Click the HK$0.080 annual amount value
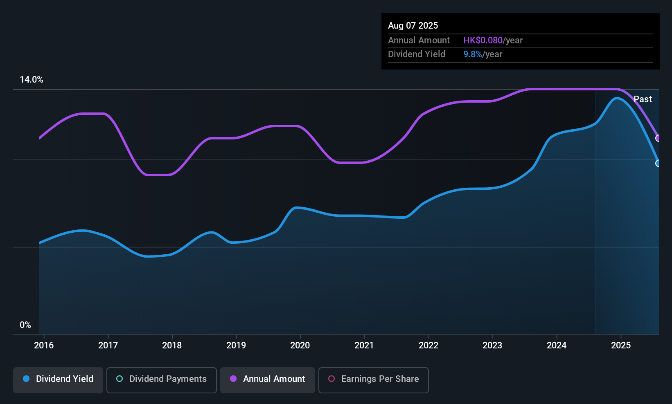Image resolution: width=672 pixels, height=404 pixels. pos(483,40)
